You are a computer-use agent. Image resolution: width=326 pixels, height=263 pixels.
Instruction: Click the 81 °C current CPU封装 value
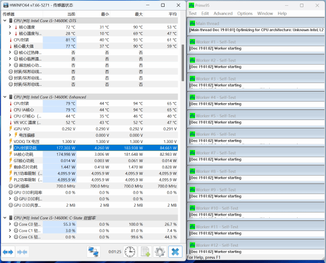(x=70, y=39)
